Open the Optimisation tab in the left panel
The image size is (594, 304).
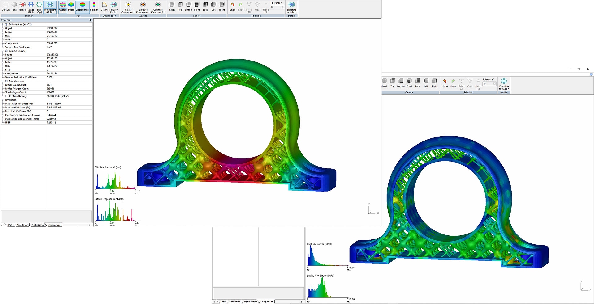point(38,225)
